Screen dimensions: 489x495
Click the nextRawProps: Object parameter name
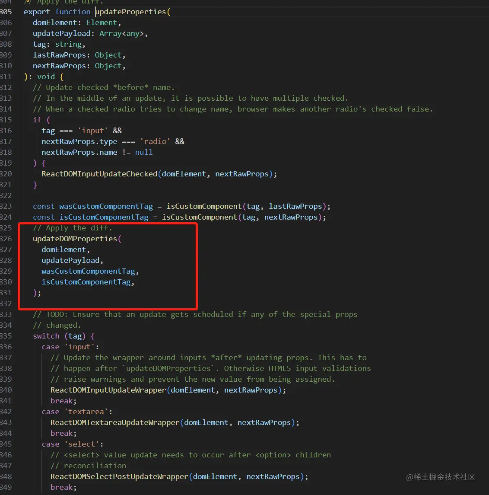pos(59,66)
